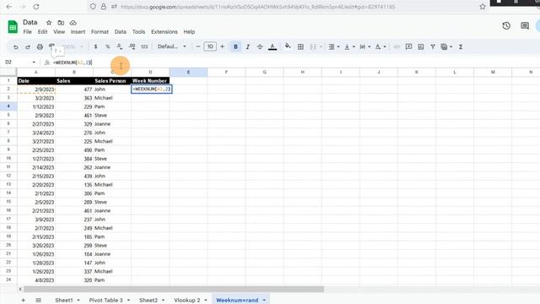Click the browser back arrow

coord(9,7)
